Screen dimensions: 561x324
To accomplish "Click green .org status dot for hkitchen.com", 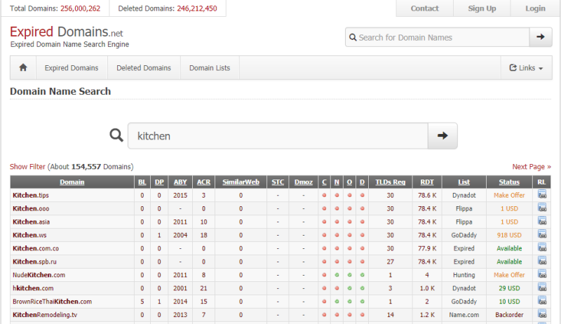I will coord(349,288).
